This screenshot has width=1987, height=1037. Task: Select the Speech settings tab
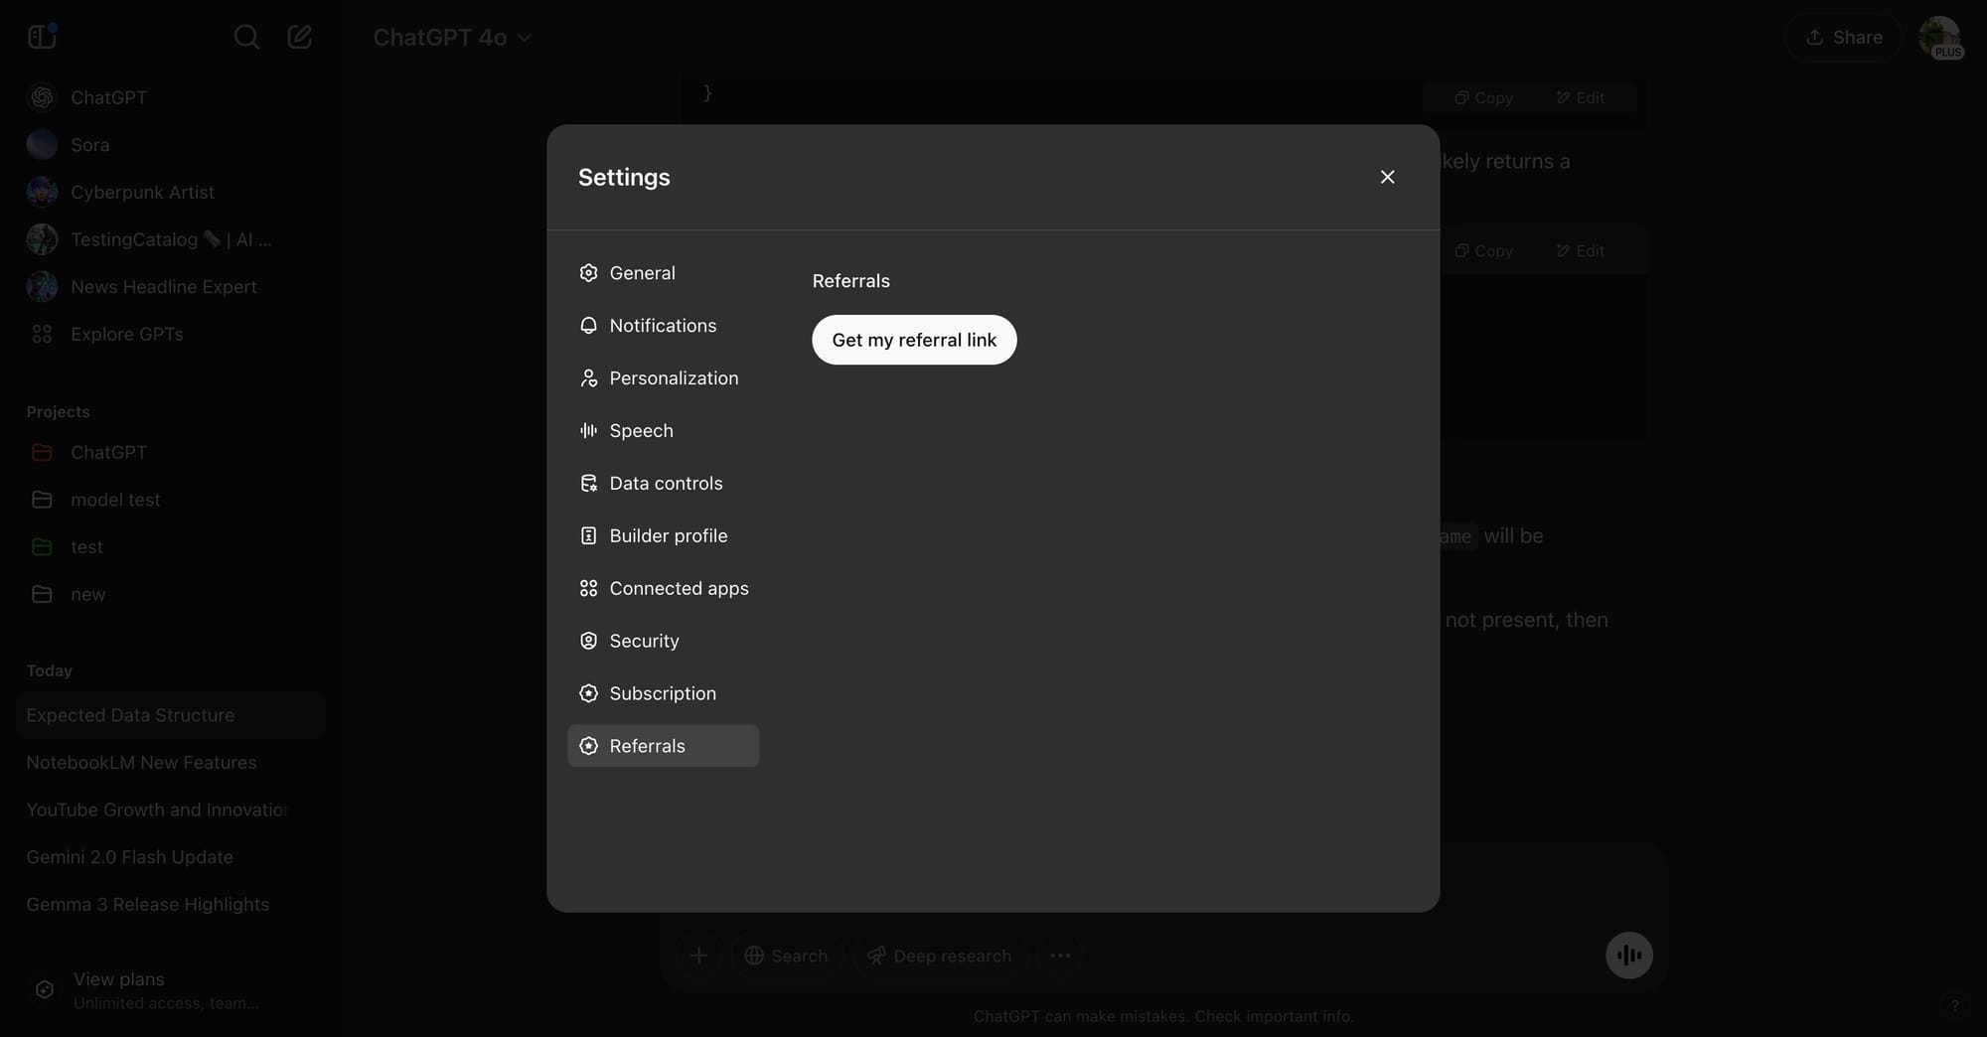tap(663, 431)
